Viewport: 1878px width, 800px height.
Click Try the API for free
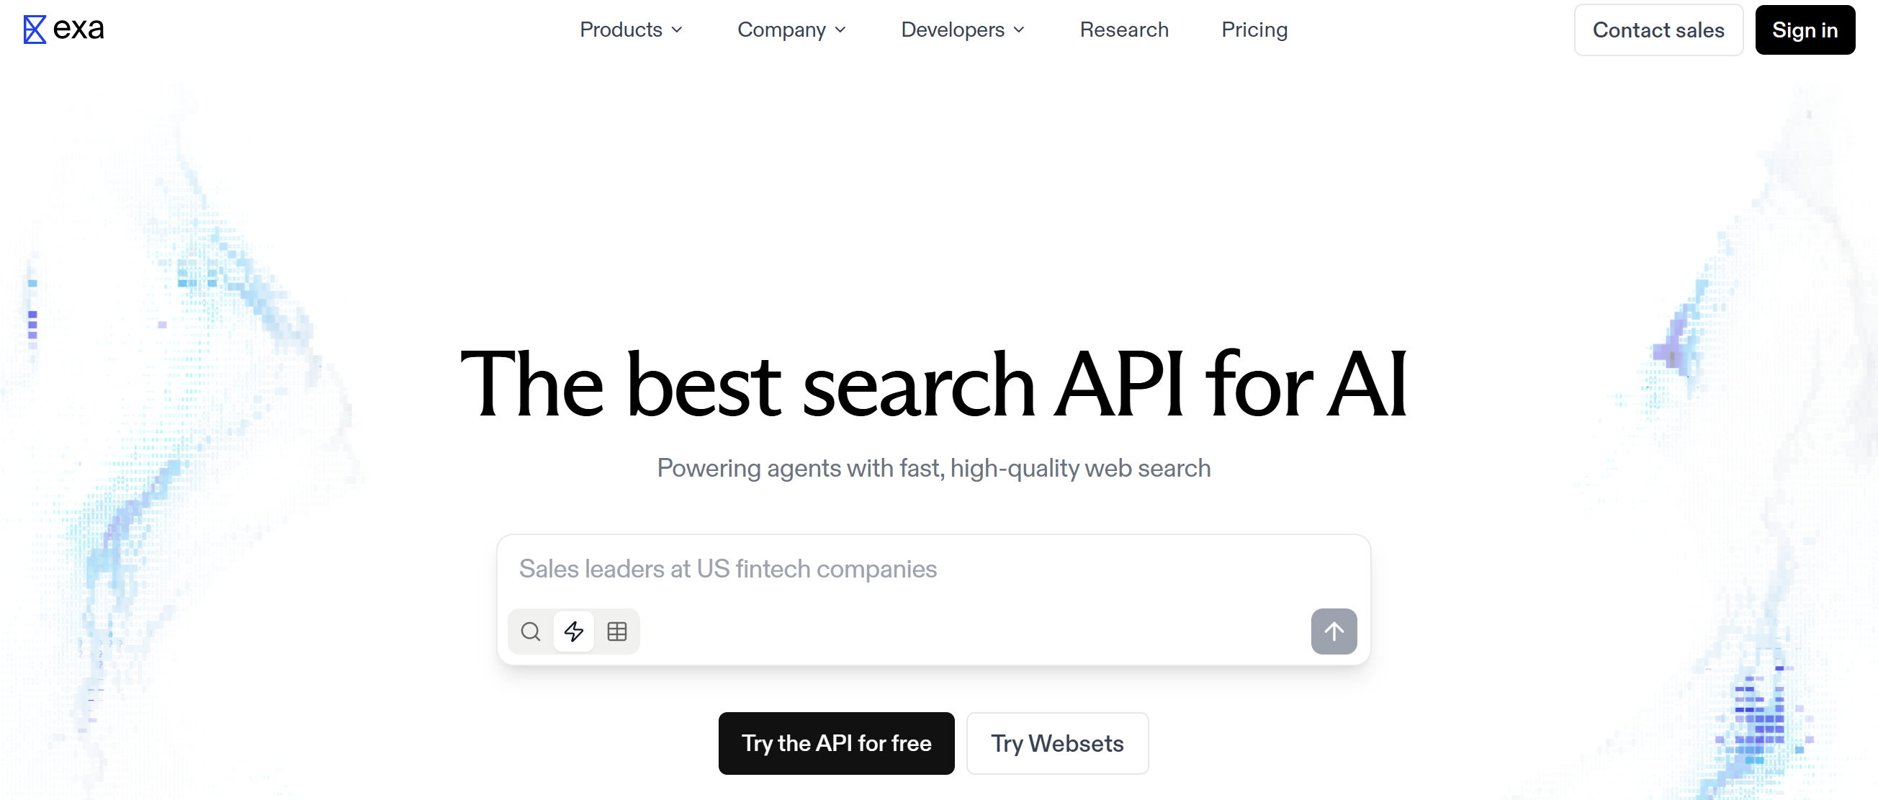836,743
